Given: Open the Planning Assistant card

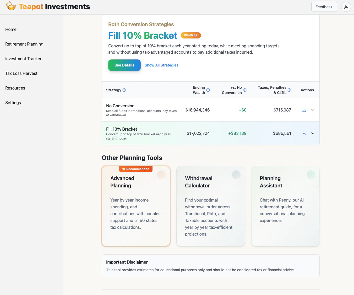Looking at the screenshot, I should [285, 206].
